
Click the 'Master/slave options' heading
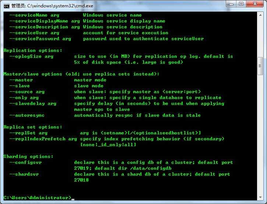click(81, 74)
